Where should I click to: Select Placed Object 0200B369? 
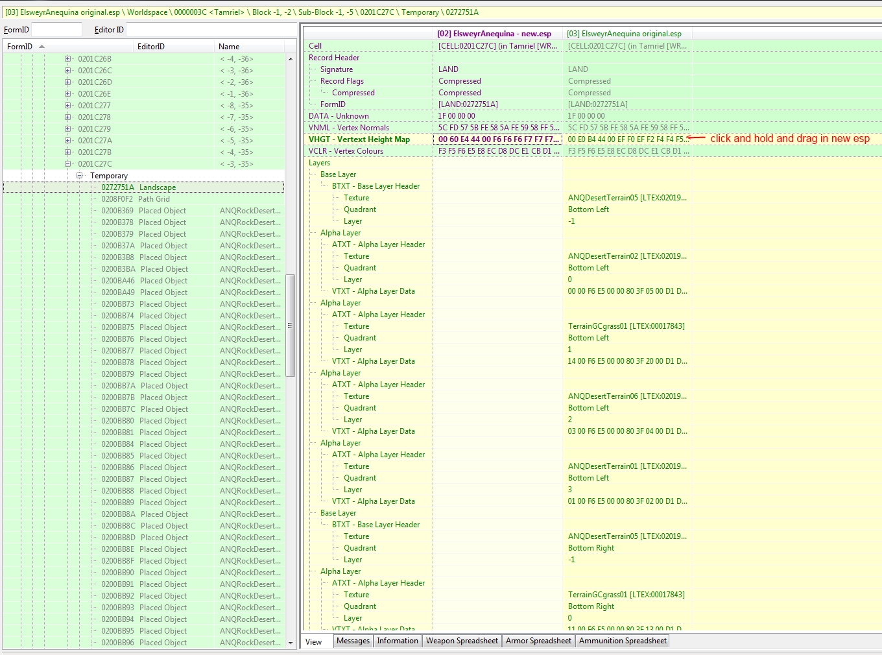pyautogui.click(x=143, y=211)
